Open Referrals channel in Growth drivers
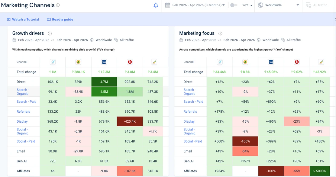Viewport: 336px width, 177px height. click(23, 111)
